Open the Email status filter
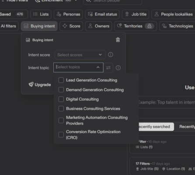 [102, 14]
